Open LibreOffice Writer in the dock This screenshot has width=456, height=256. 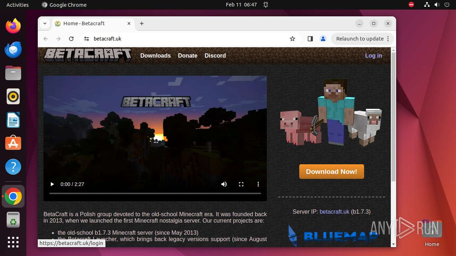coord(13,120)
